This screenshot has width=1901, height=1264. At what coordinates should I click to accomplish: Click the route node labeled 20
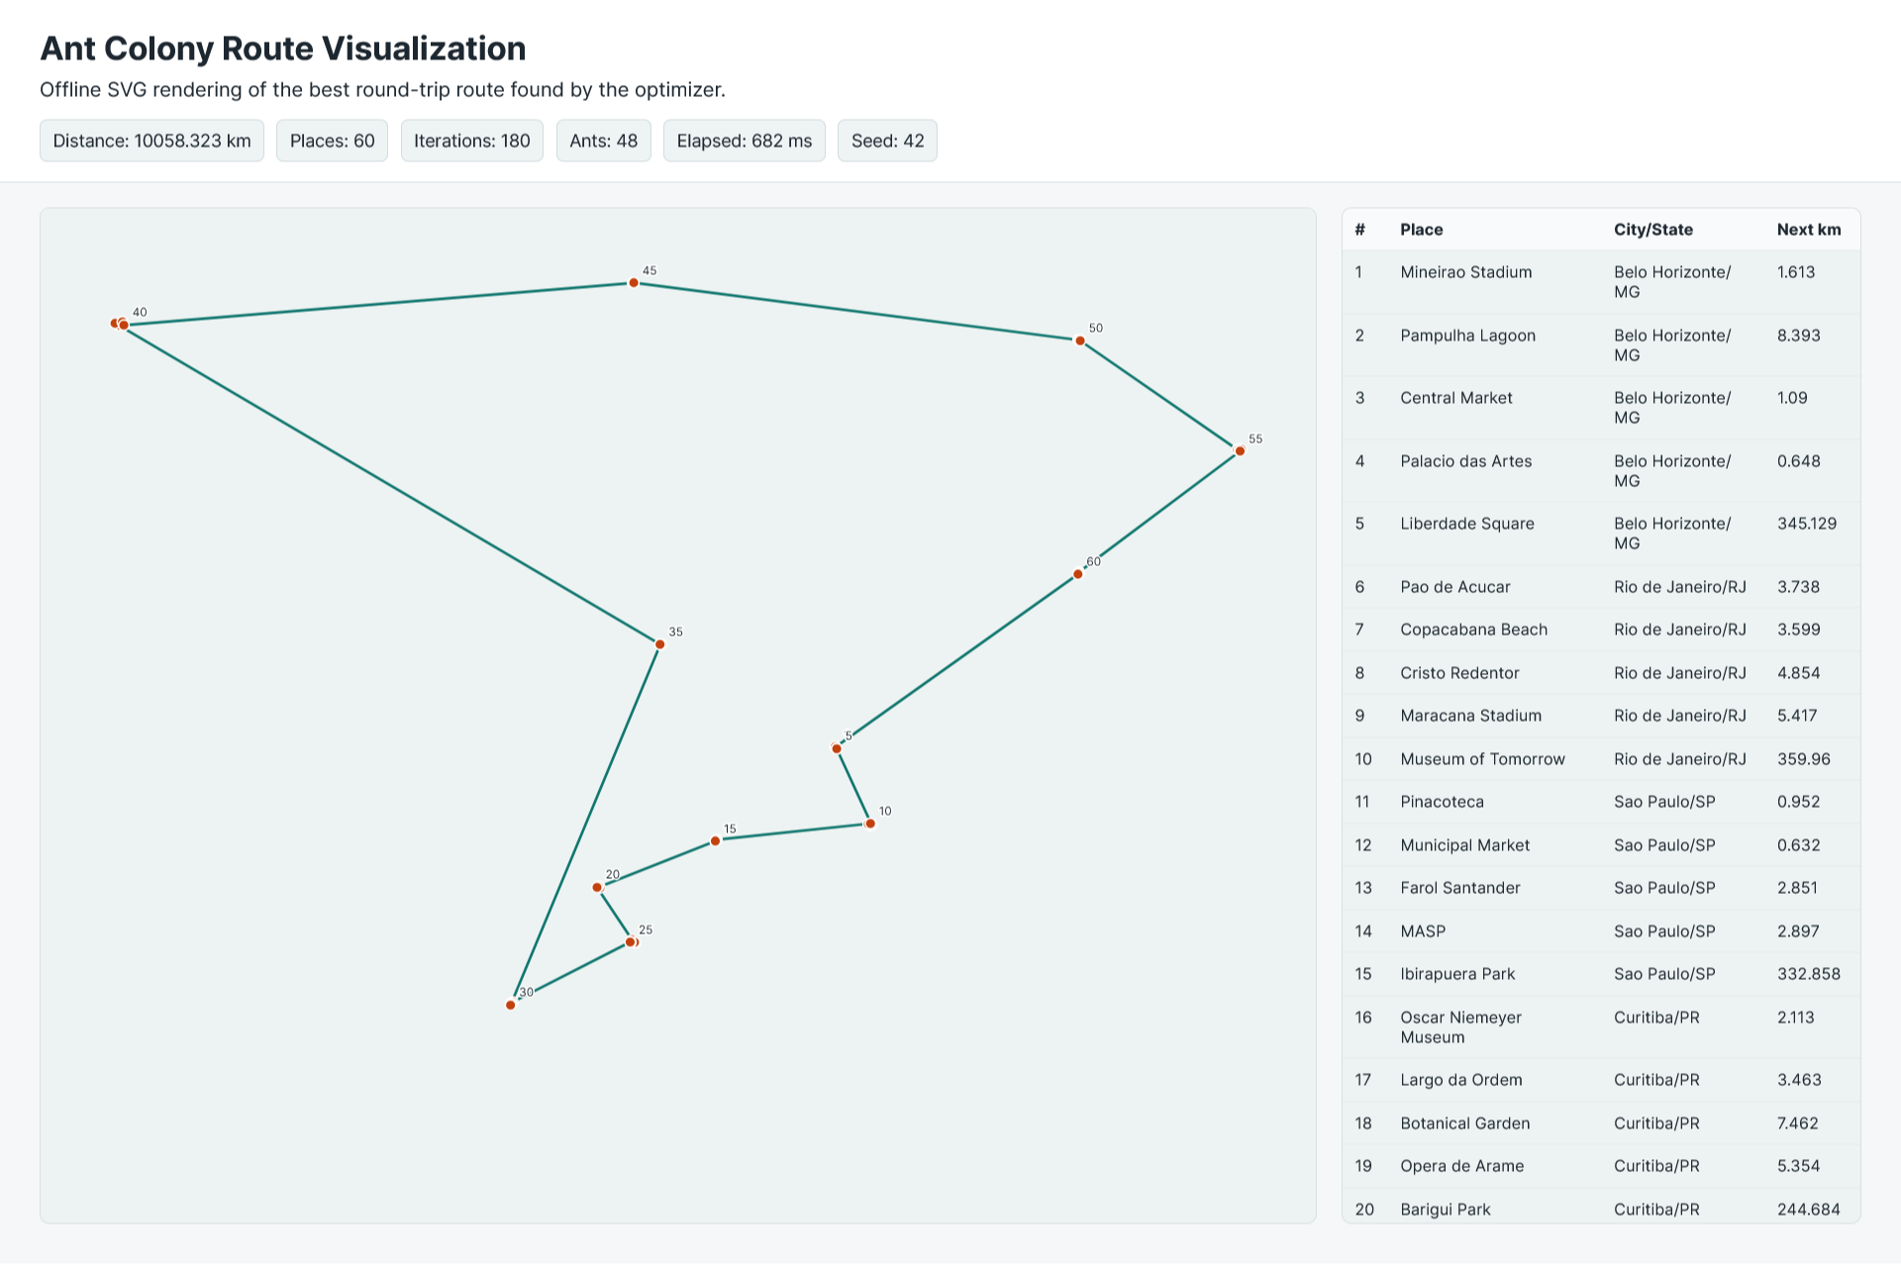597,888
